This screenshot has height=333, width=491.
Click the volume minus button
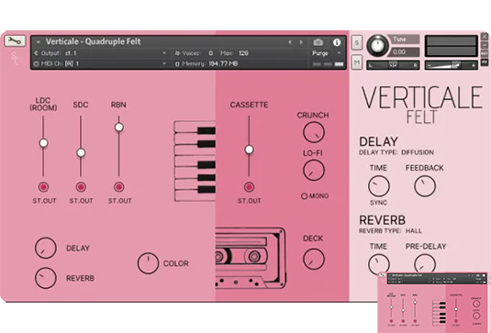pyautogui.click(x=430, y=65)
